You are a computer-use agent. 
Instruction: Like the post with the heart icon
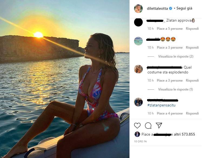click(137, 126)
